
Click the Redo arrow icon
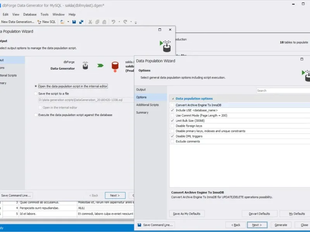(x=125, y=22)
